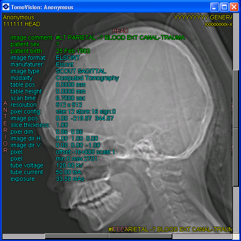Viewport: 241px width, 241px height.
Task: Click the vertical ANTERIOR orientation label
Action: pos(5,127)
